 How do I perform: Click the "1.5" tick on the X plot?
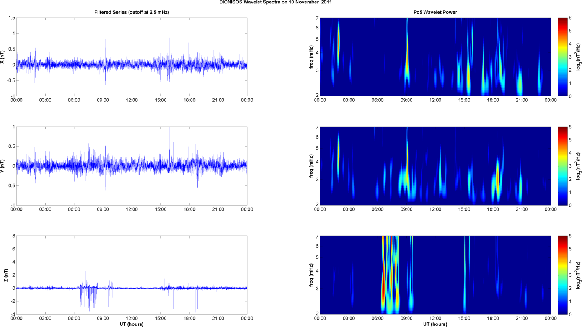pyautogui.click(x=11, y=18)
